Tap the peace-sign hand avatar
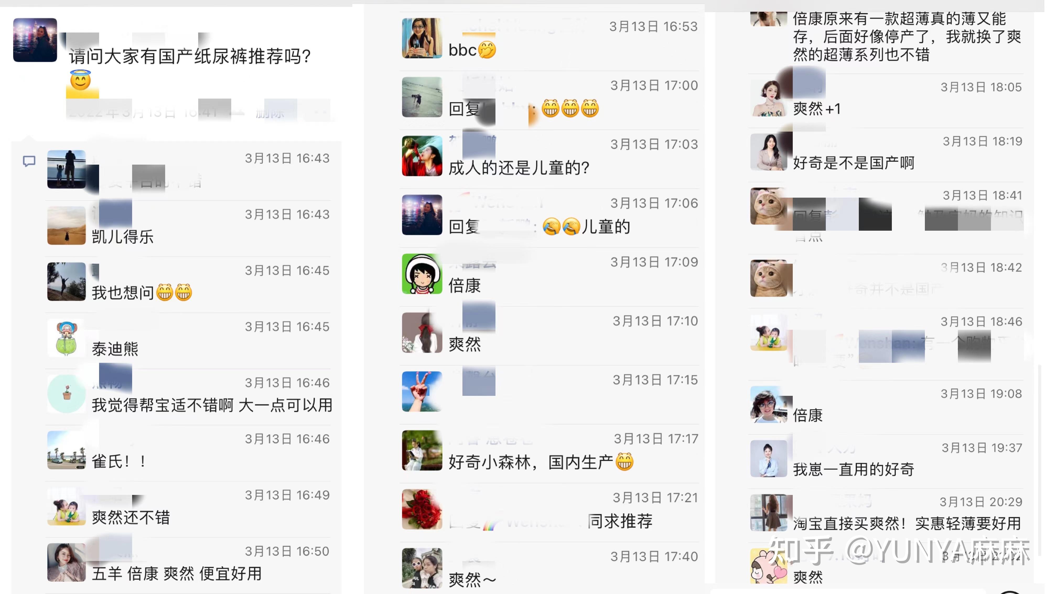 422,391
